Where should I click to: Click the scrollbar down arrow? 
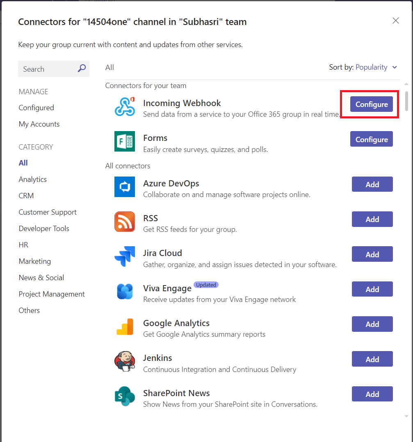(x=406, y=416)
